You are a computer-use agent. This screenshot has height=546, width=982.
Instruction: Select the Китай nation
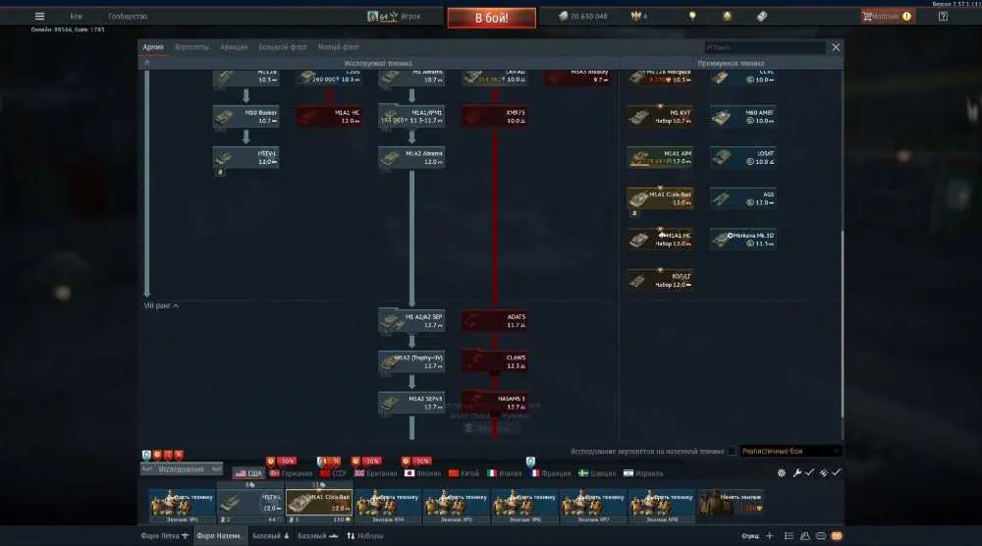[x=464, y=473]
